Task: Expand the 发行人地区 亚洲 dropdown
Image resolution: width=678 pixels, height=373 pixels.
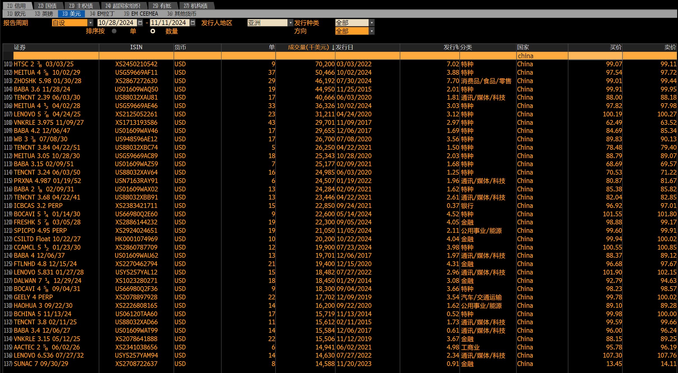Action: point(290,23)
